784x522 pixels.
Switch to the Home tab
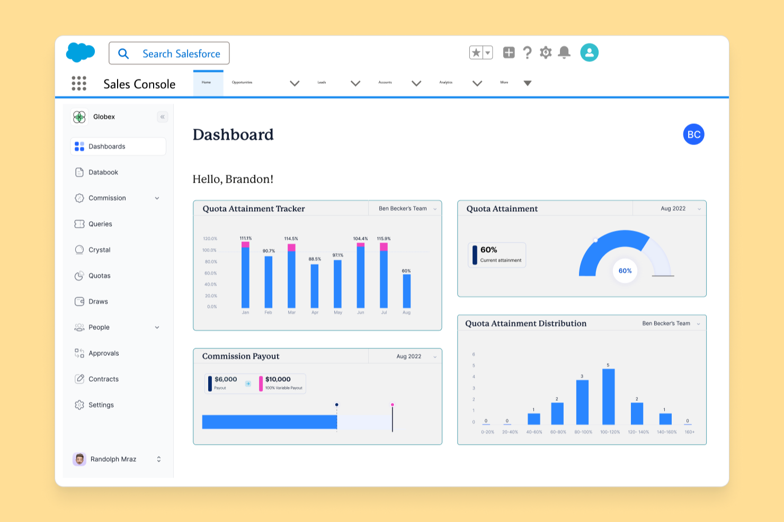coord(208,83)
